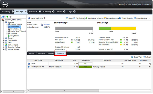Open help icon beside Charting tab

click(53, 12)
